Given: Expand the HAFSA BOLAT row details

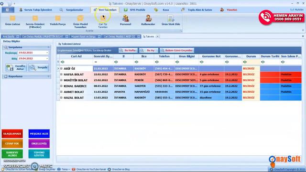Looking at the screenshot, I should pos(61,75).
